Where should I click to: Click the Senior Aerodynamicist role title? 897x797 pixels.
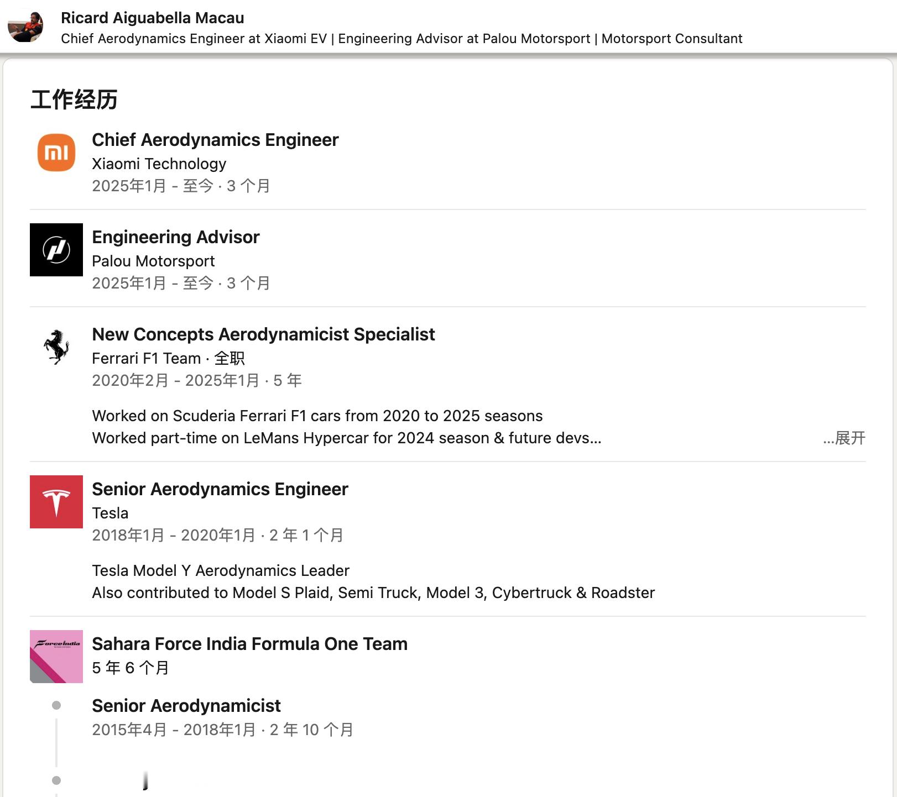(x=186, y=706)
